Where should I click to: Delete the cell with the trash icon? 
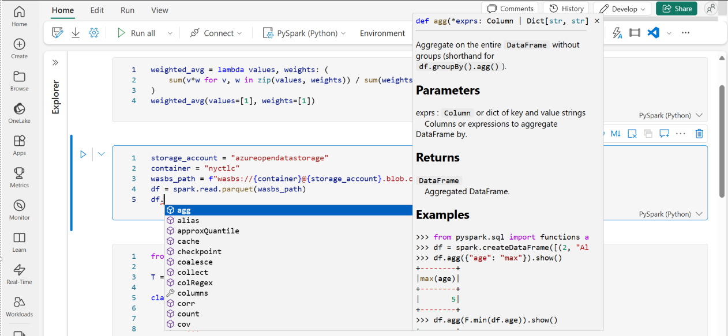click(699, 134)
